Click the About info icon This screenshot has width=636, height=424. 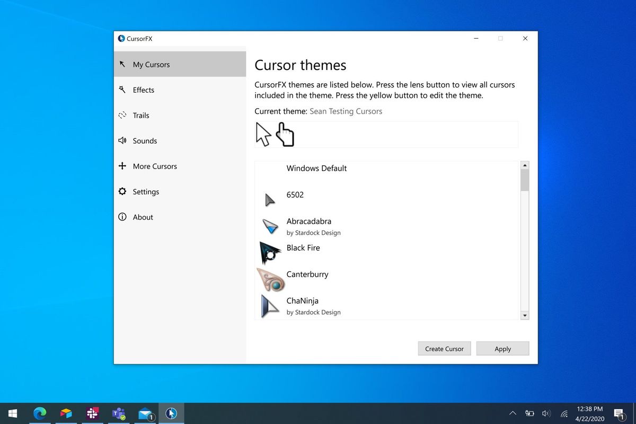point(122,217)
